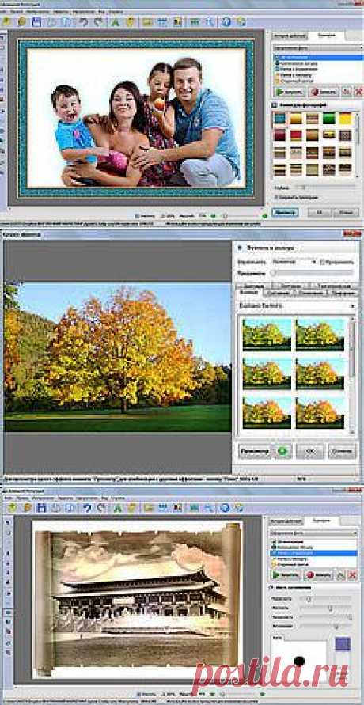Select second autumn tree thumbnail in first row
This screenshot has width=364, height=705.
(x=320, y=333)
